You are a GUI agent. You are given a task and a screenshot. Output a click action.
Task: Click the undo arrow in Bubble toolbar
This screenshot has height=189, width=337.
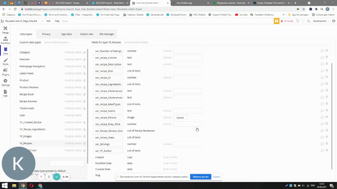click(x=298, y=21)
